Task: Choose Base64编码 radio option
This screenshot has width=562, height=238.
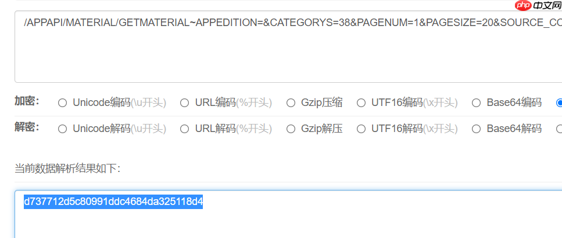Action: tap(476, 103)
